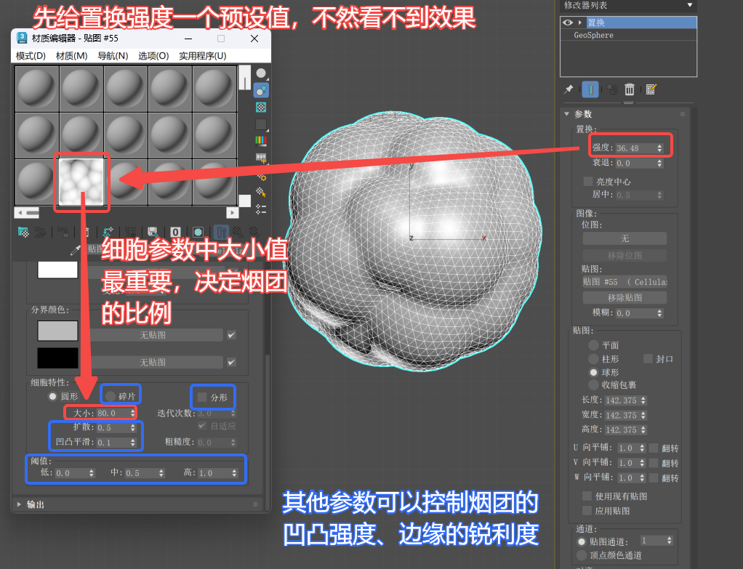This screenshot has width=743, height=569.
Task: Click the video color check icon
Action: (261, 140)
